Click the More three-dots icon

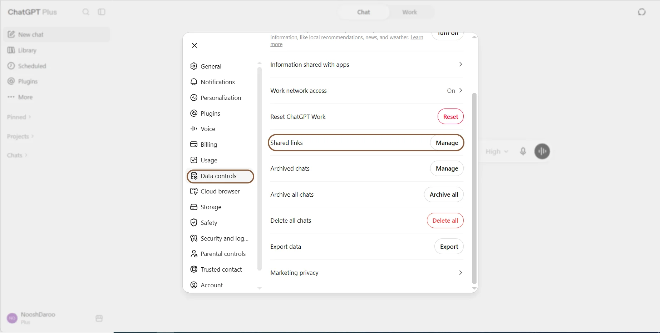click(11, 97)
